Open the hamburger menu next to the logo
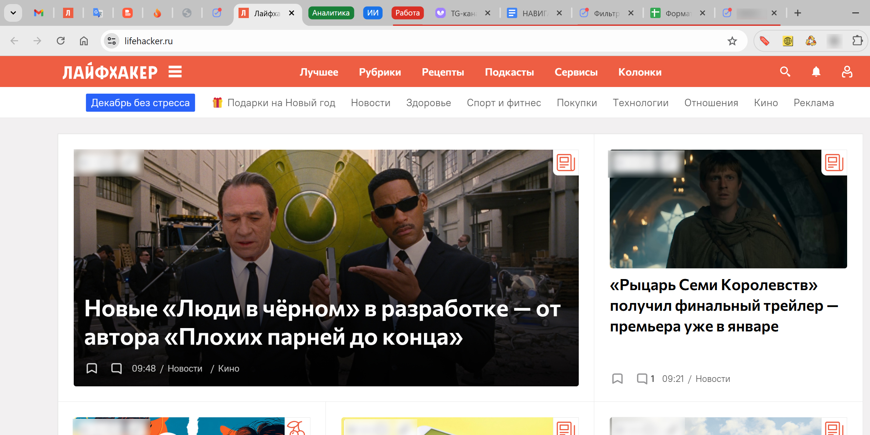This screenshot has height=435, width=870. click(175, 72)
